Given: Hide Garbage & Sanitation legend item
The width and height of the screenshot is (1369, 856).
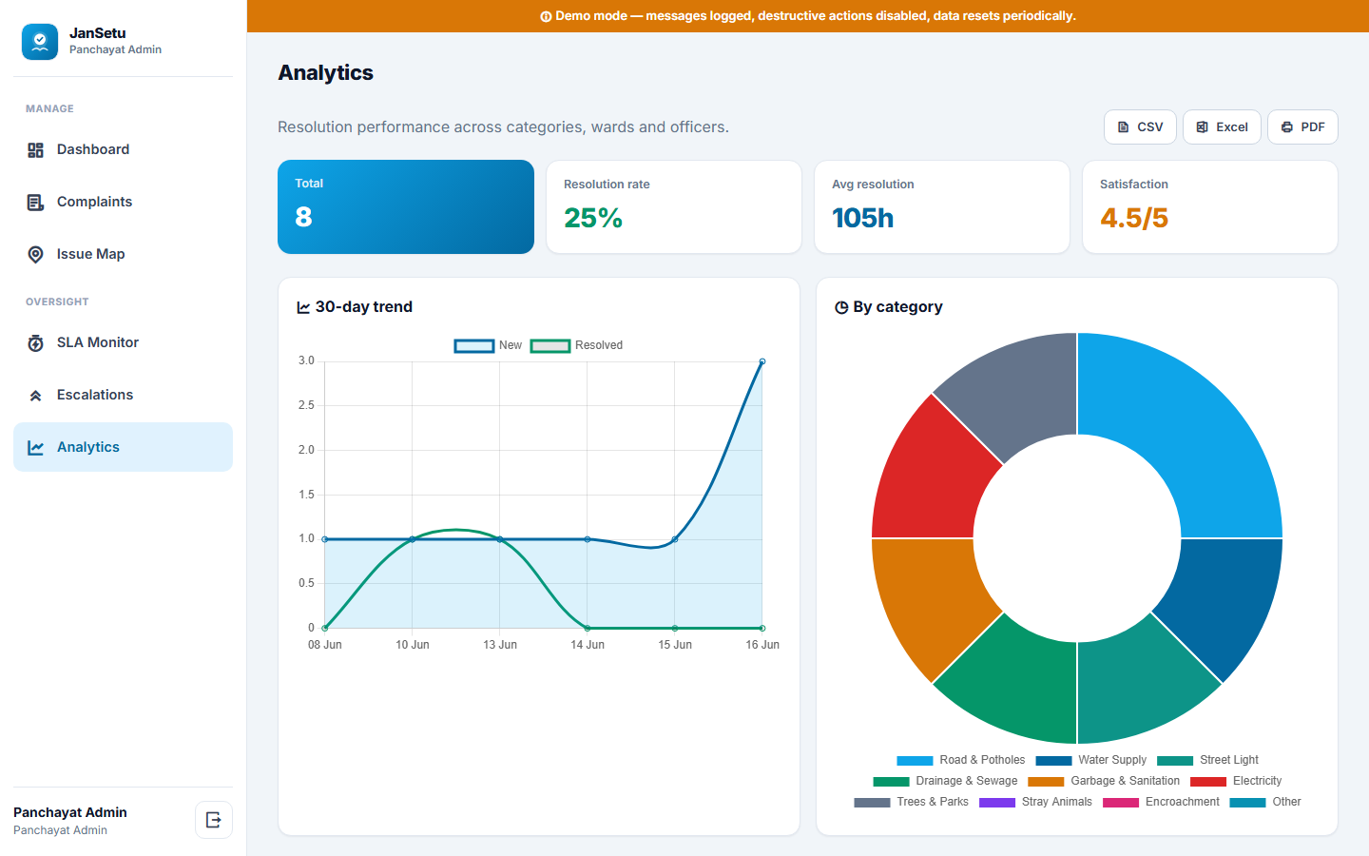Looking at the screenshot, I should point(1104,781).
